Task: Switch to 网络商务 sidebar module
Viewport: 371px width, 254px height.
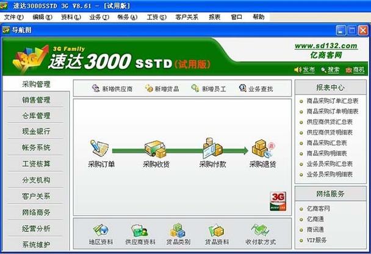Action: pyautogui.click(x=36, y=213)
